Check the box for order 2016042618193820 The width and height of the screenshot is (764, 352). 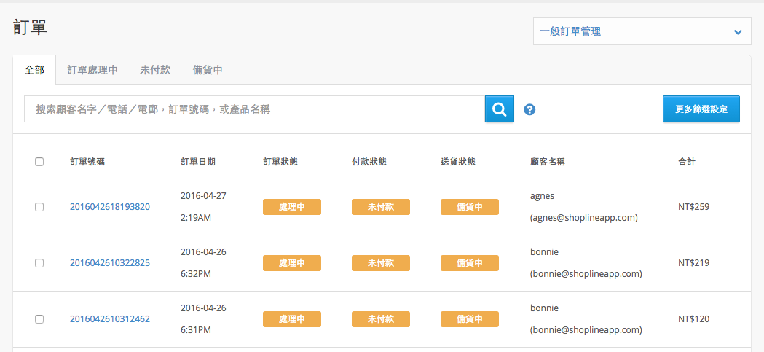point(39,207)
